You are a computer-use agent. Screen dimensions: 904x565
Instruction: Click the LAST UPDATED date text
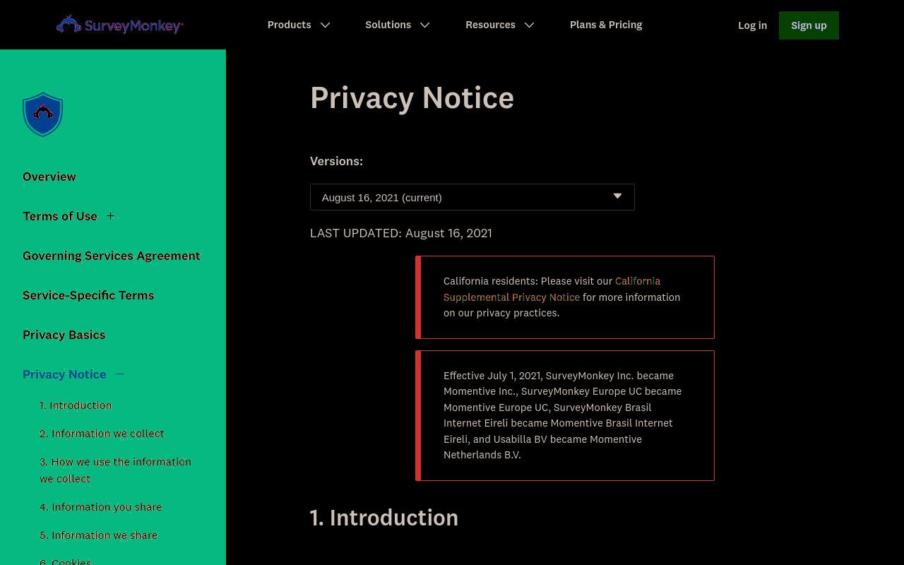tap(401, 233)
